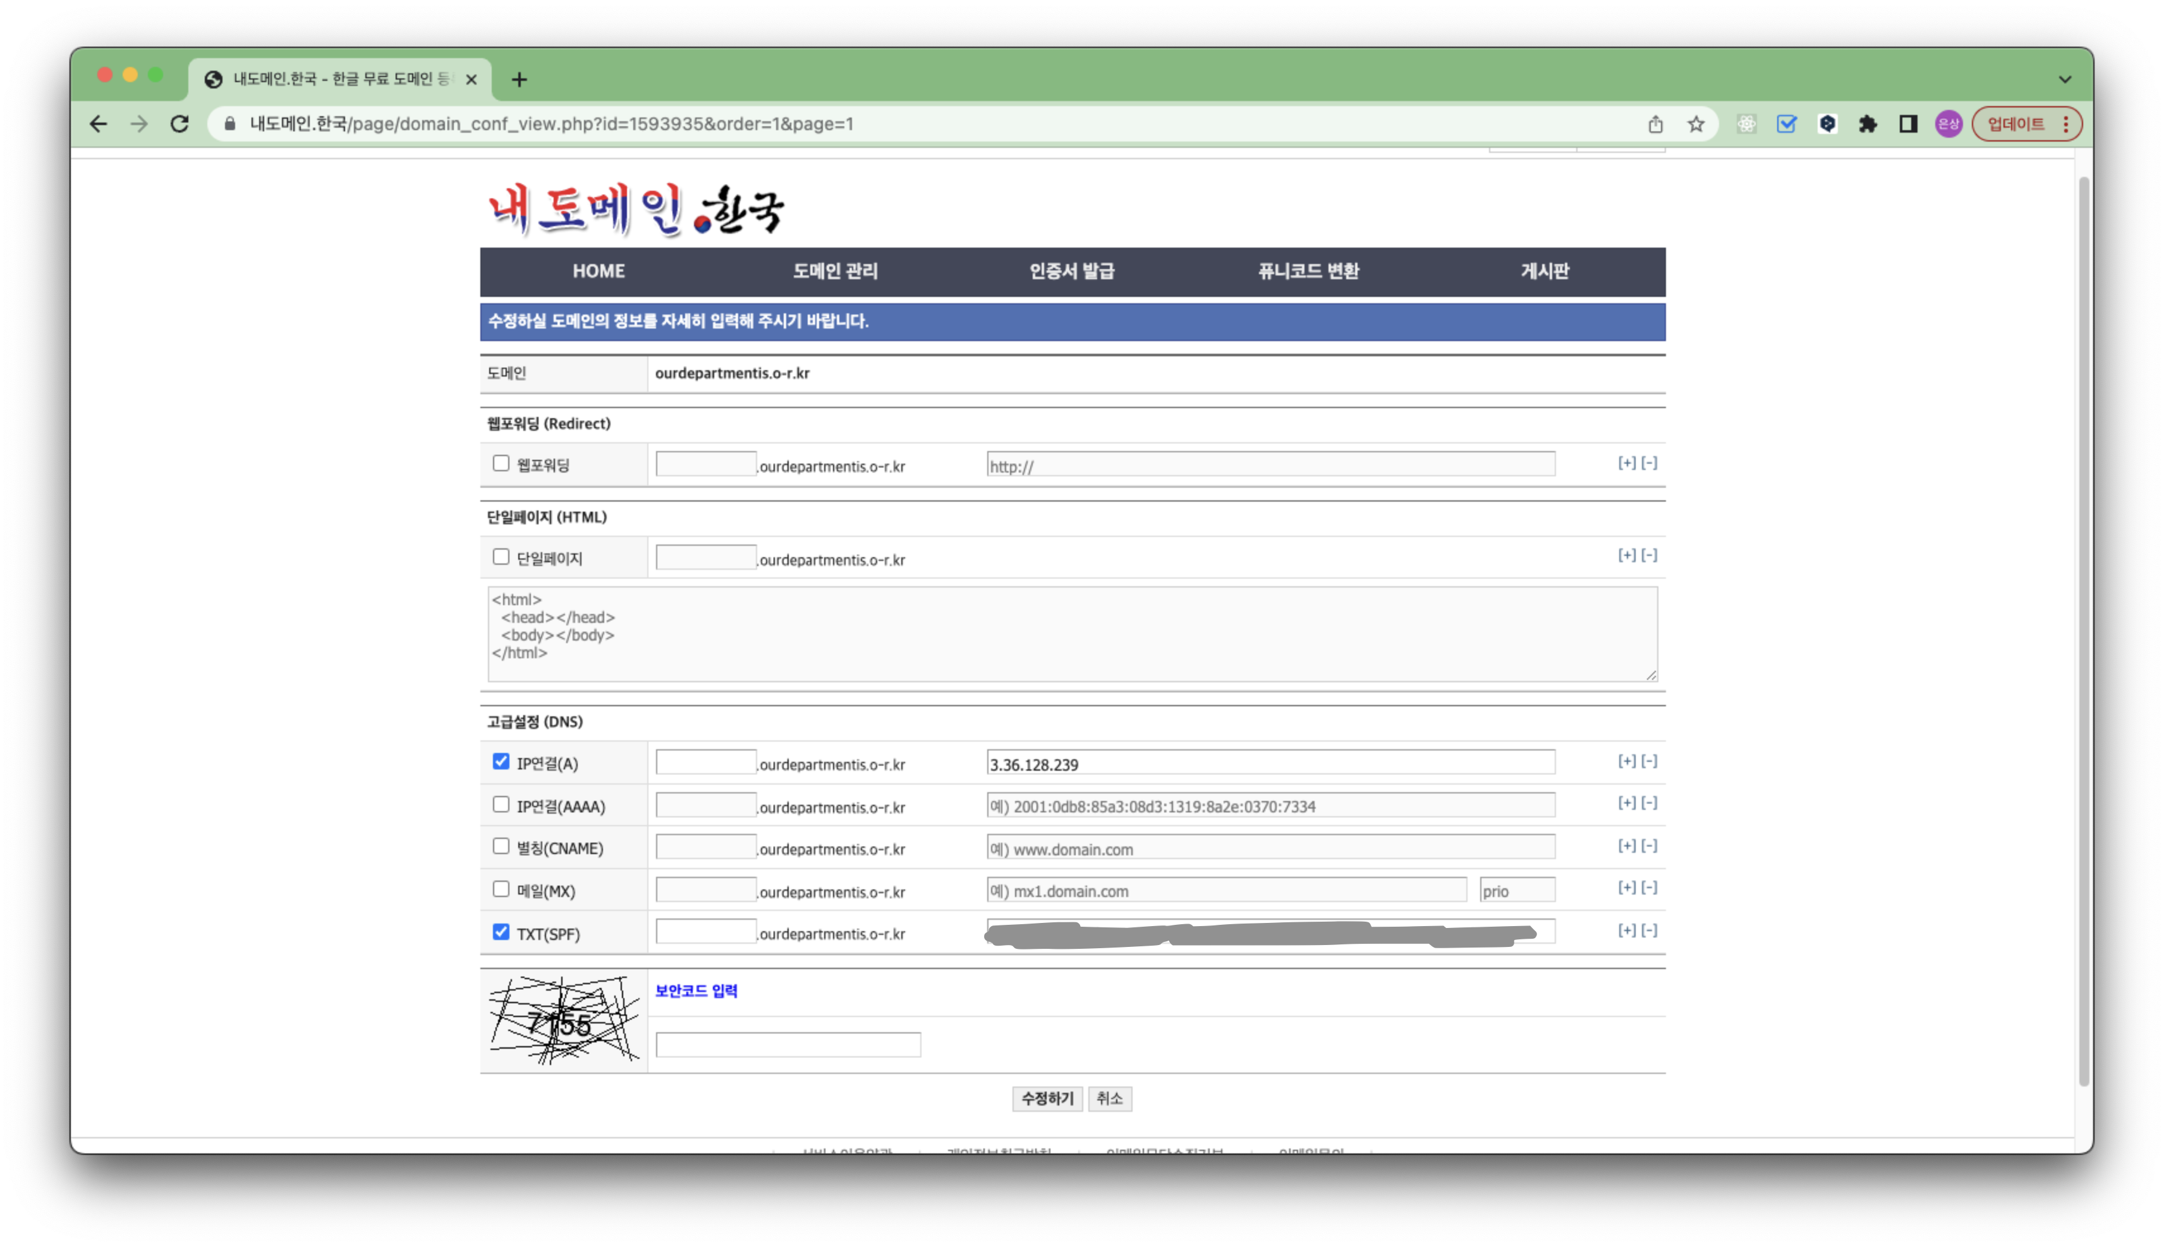Enable the 웹포워딩 checkbox
Image resolution: width=2164 pixels, height=1247 pixels.
501,463
